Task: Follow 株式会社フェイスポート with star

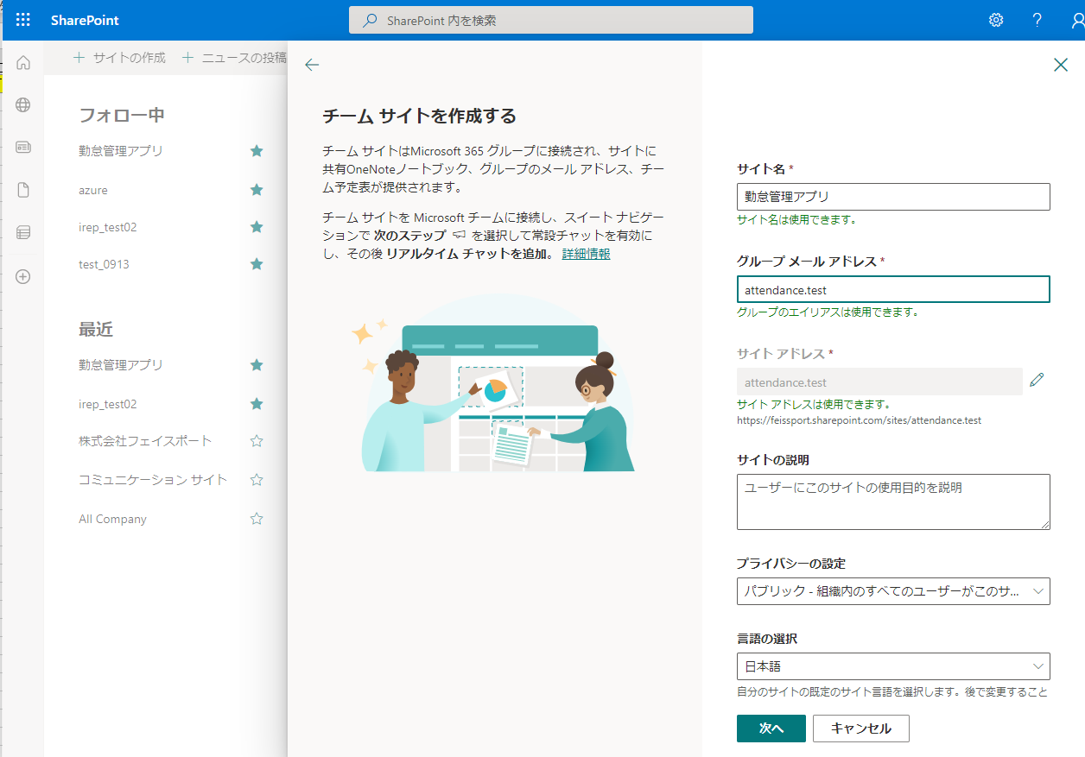Action: pyautogui.click(x=257, y=441)
